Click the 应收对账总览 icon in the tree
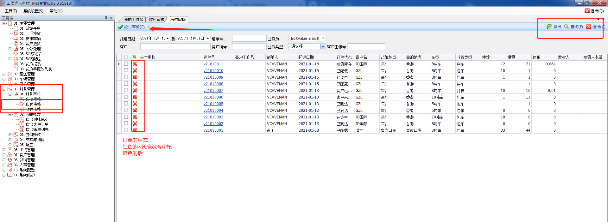Screen dimensions: 608x222 (x=22, y=119)
